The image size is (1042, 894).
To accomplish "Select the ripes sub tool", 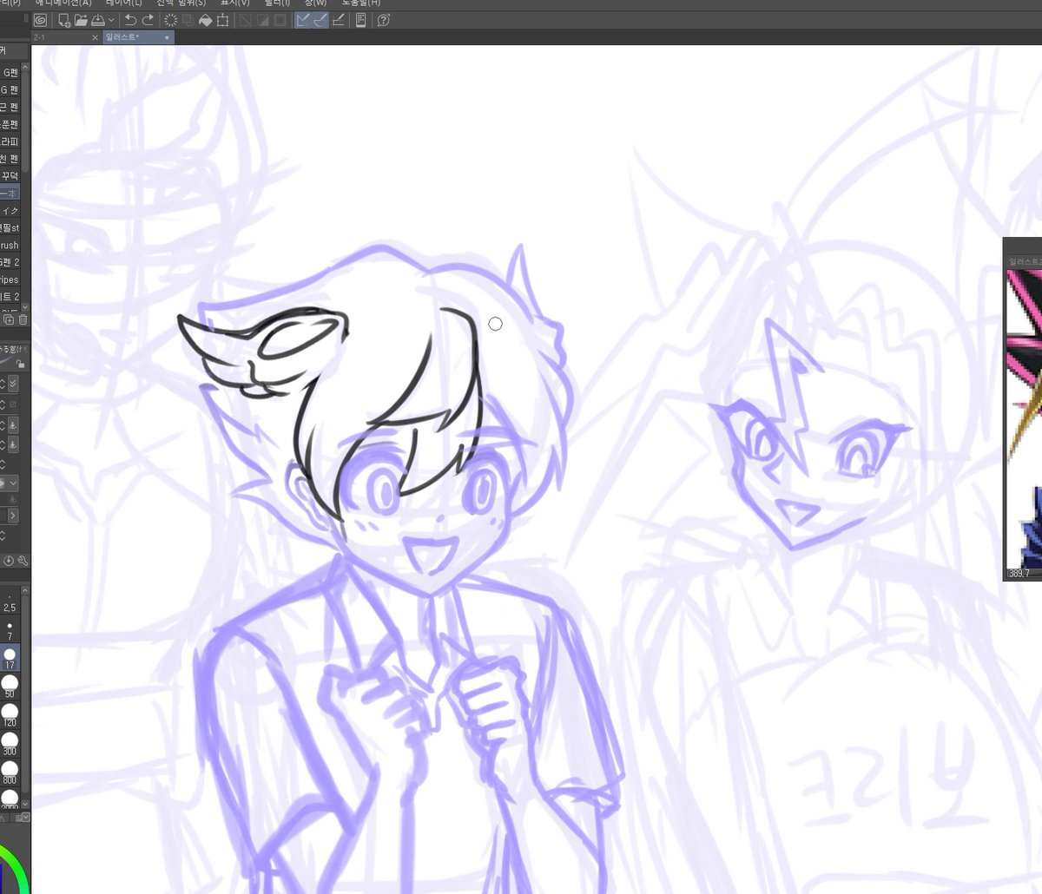I will click(x=10, y=279).
